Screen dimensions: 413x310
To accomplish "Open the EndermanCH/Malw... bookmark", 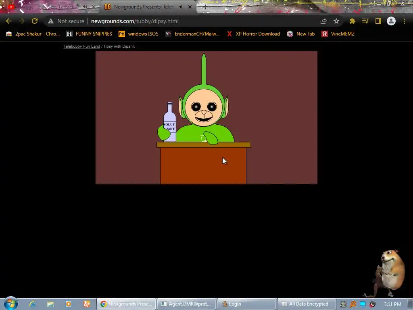I will (x=192, y=34).
